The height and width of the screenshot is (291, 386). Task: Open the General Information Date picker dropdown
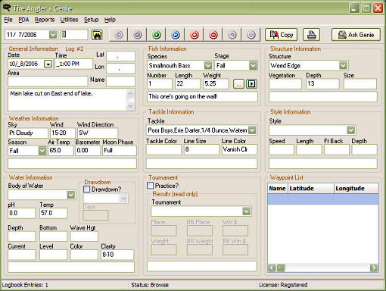pos(48,64)
